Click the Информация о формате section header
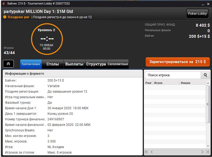This screenshot has height=157, width=212. pyautogui.click(x=73, y=74)
